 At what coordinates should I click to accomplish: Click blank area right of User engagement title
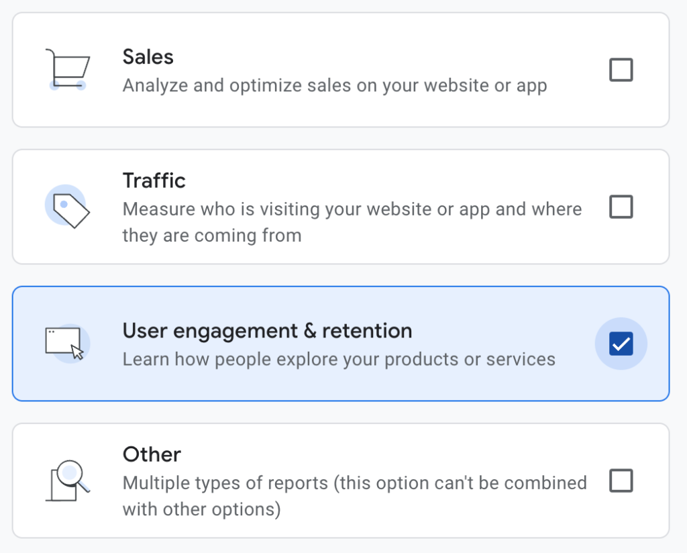click(503, 329)
